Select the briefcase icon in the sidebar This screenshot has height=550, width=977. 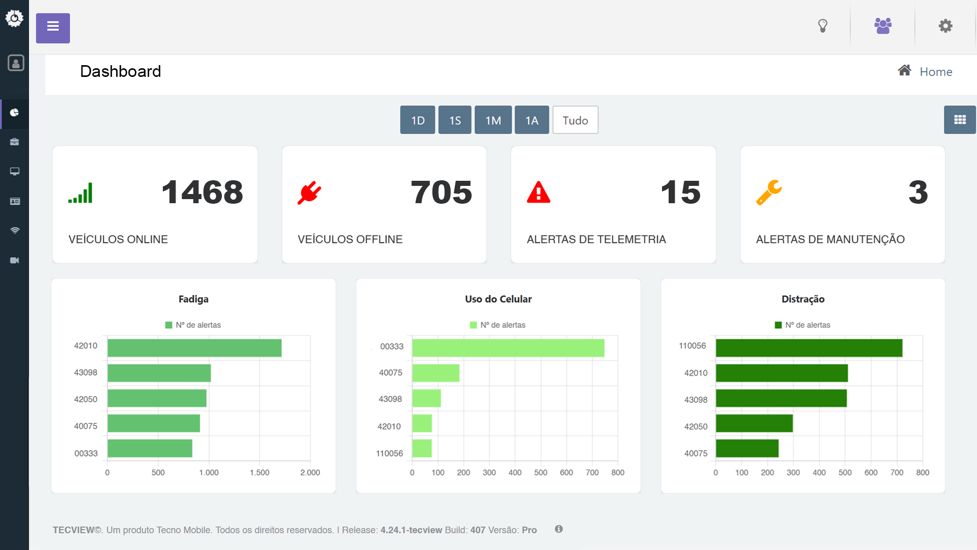[14, 142]
